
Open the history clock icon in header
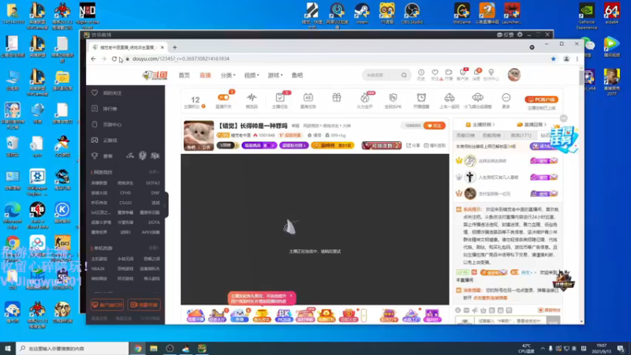pyautogui.click(x=421, y=73)
